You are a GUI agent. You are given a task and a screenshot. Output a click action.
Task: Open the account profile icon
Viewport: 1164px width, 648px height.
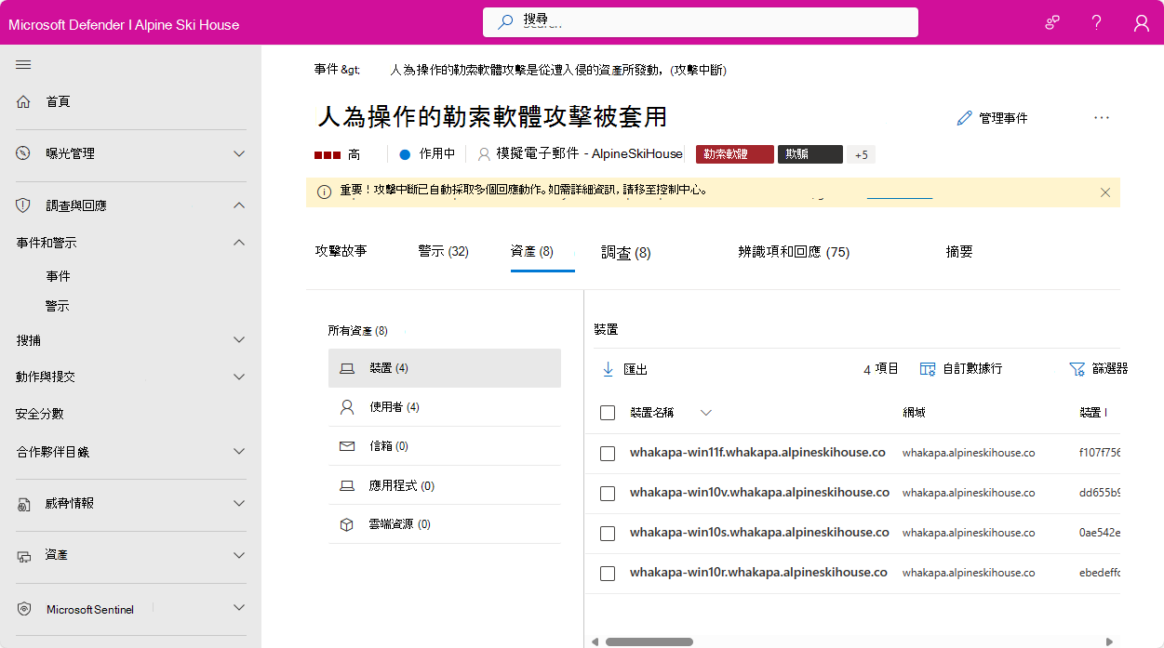(x=1141, y=21)
